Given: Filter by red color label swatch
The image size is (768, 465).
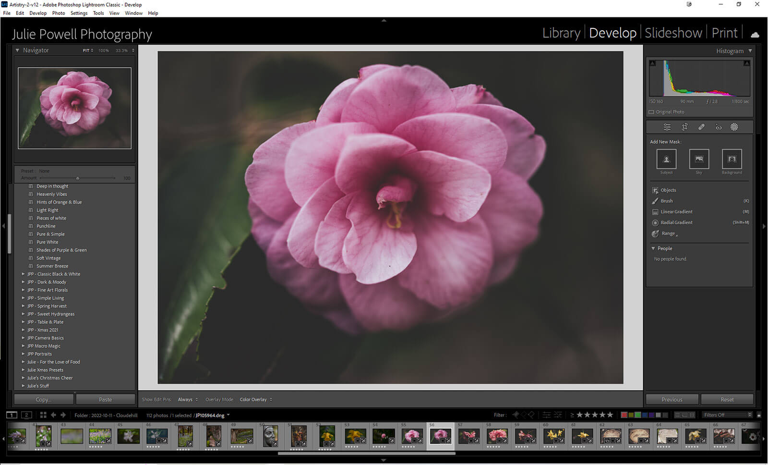Looking at the screenshot, I should coord(624,415).
